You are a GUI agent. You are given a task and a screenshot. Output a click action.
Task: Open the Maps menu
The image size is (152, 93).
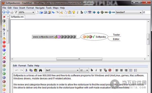(56, 8)
